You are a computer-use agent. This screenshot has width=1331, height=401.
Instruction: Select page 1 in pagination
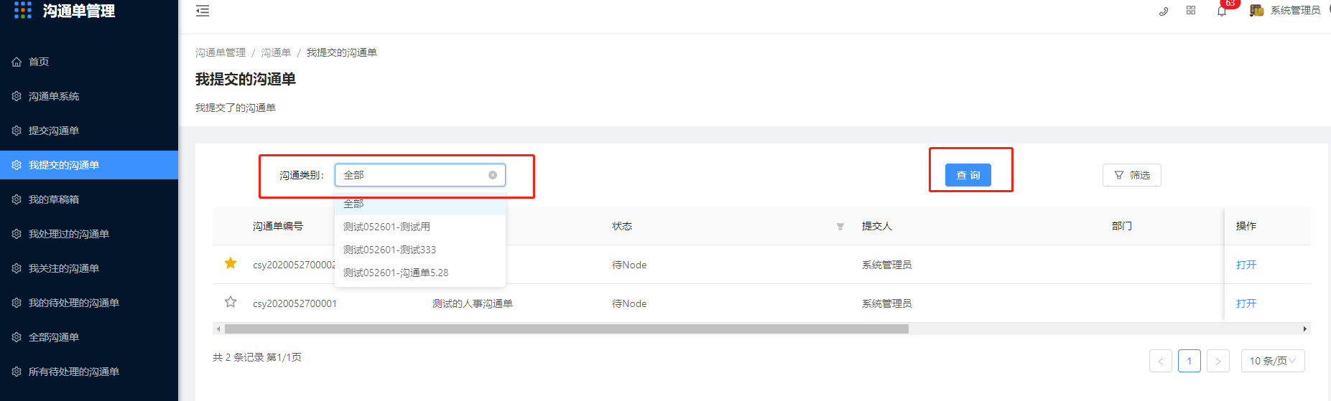[1189, 361]
